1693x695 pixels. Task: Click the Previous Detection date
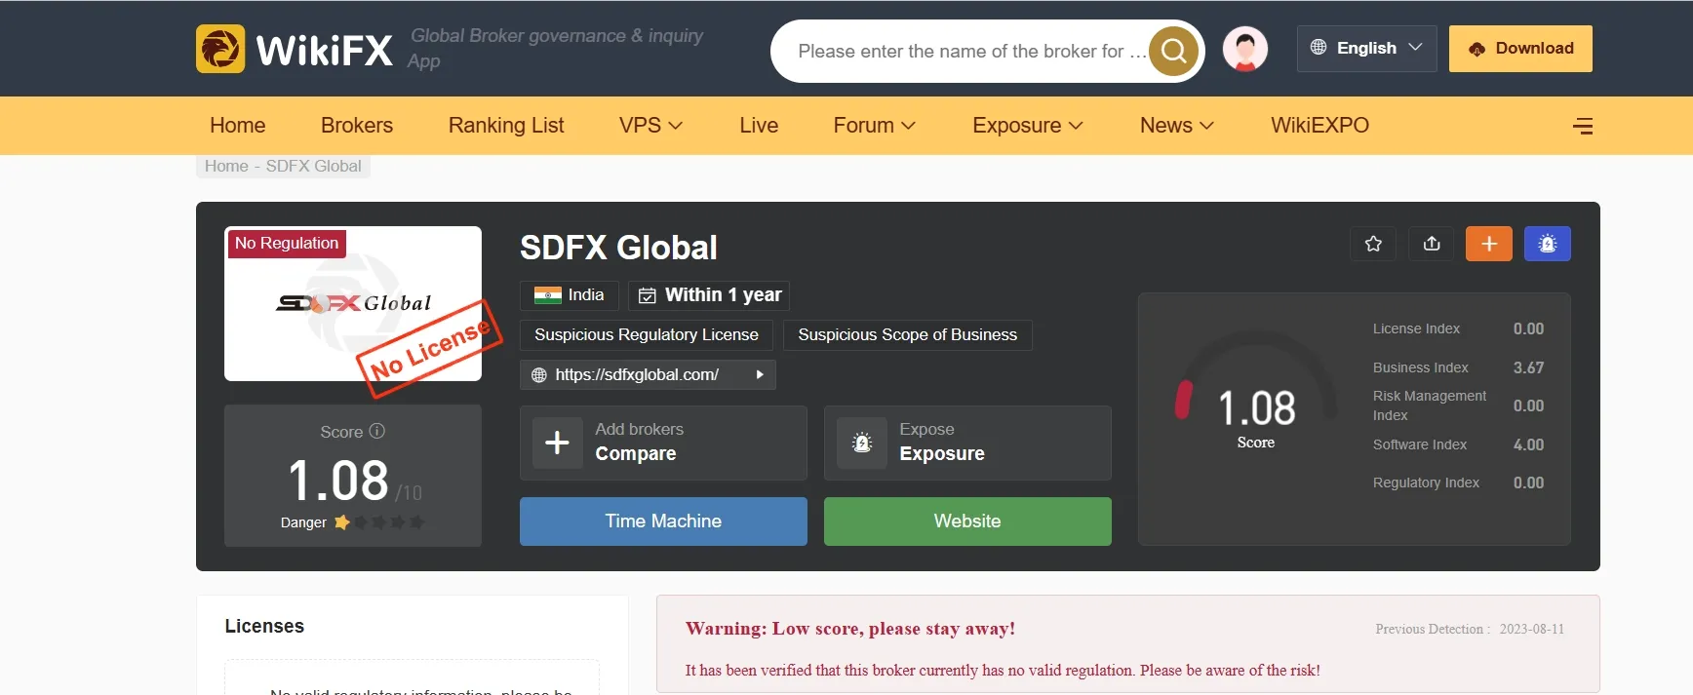[1532, 629]
